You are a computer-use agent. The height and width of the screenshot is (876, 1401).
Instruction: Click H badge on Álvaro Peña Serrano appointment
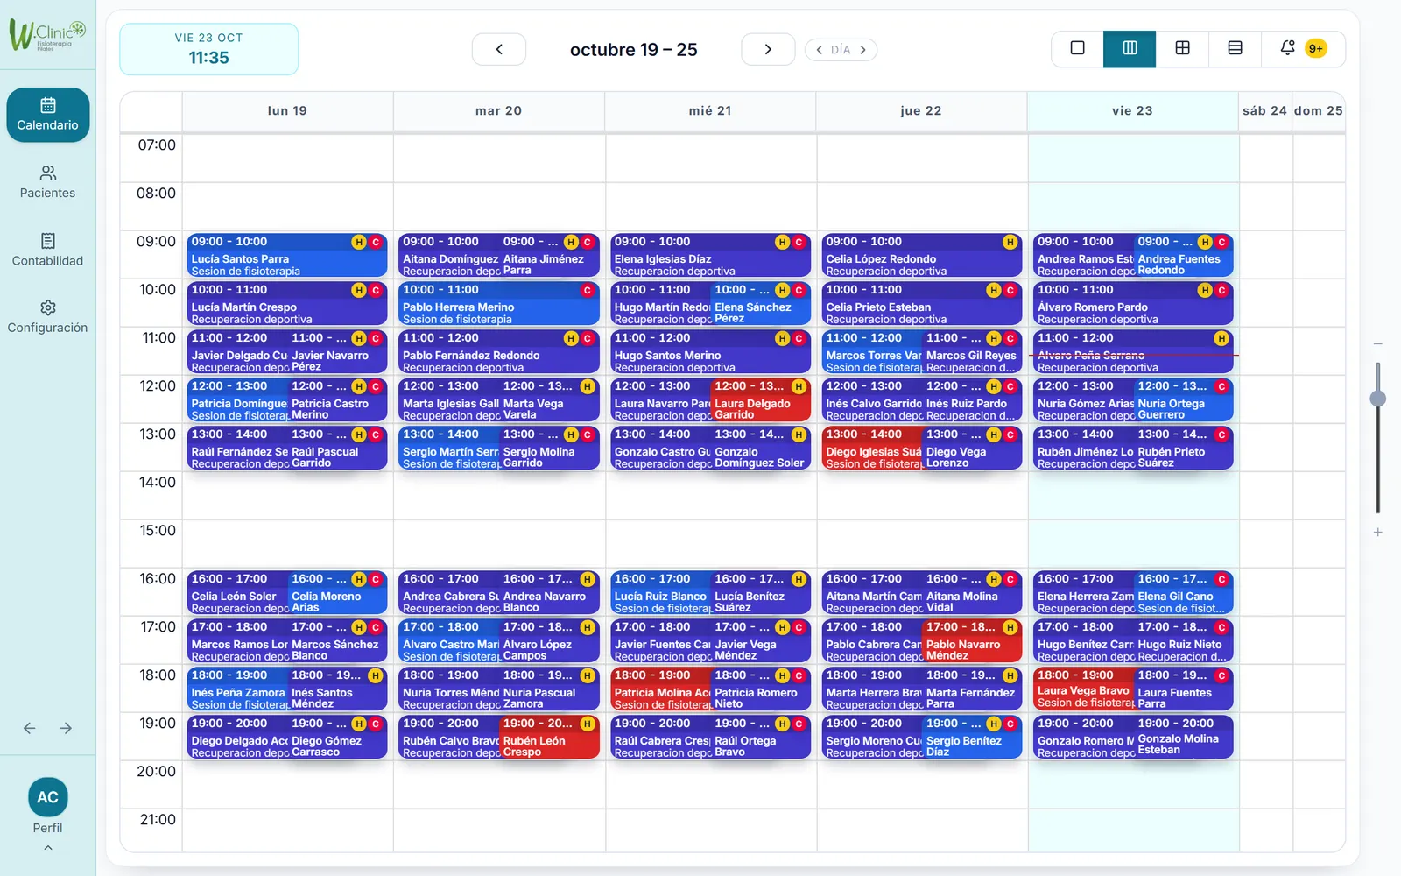coord(1221,338)
